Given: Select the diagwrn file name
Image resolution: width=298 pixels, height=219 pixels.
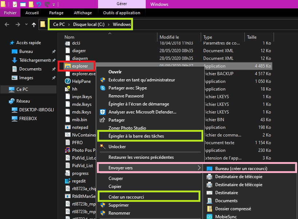Looking at the screenshot, I should [x=80, y=58].
